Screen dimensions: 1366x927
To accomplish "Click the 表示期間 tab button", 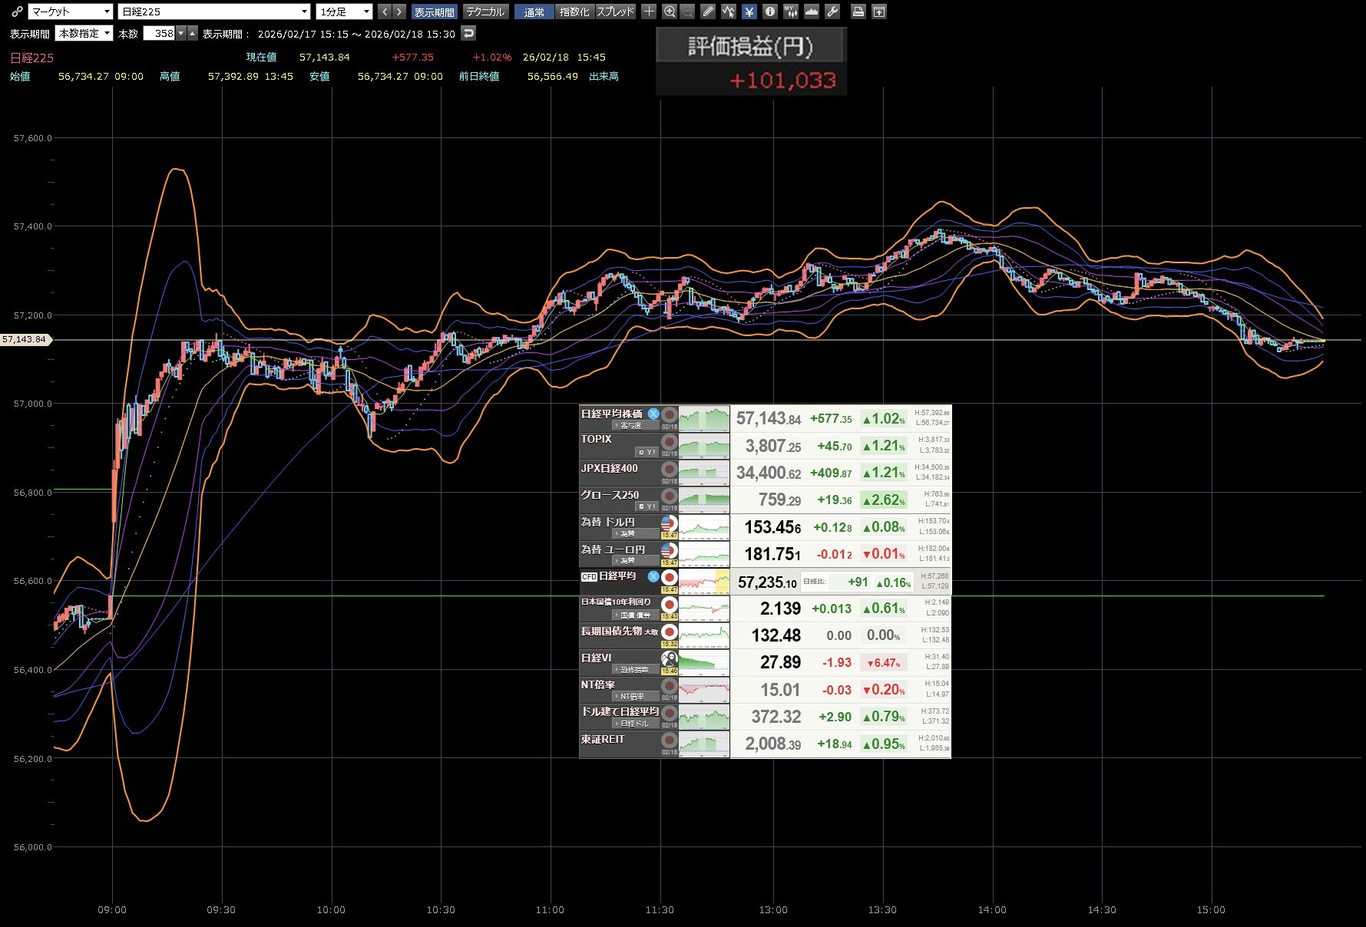I will click(x=434, y=12).
